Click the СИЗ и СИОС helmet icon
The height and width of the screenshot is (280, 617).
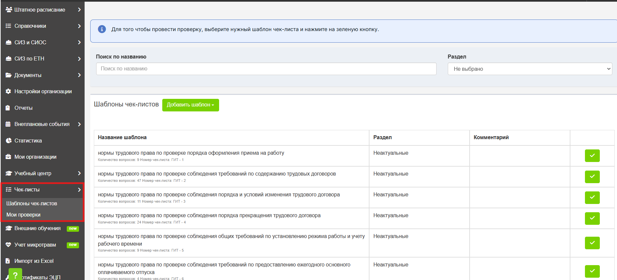tap(9, 42)
